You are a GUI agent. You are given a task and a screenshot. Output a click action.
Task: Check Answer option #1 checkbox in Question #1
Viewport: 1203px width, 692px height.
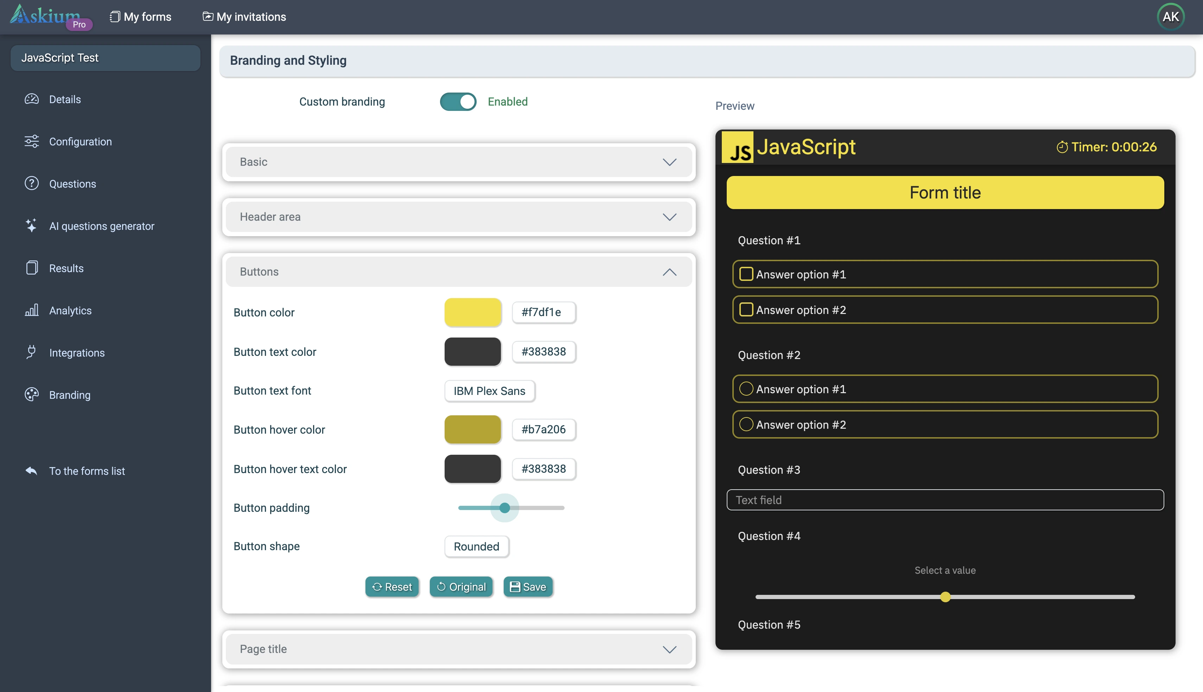[746, 274]
